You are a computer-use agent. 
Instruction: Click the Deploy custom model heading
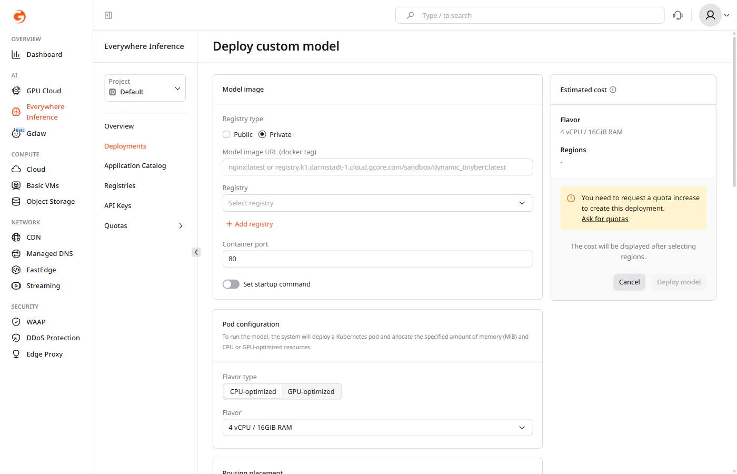pyautogui.click(x=276, y=46)
